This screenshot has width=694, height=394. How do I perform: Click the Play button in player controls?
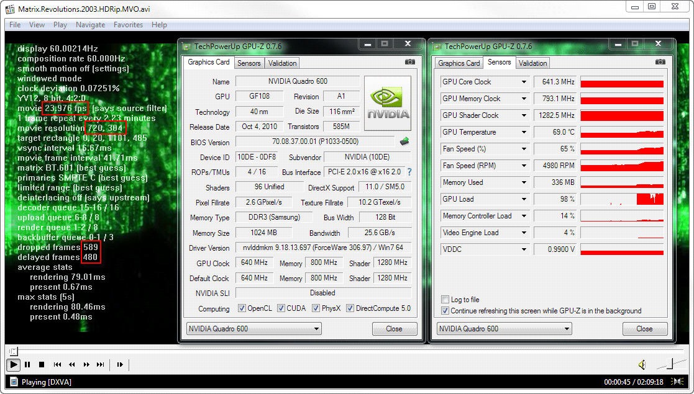(x=13, y=365)
